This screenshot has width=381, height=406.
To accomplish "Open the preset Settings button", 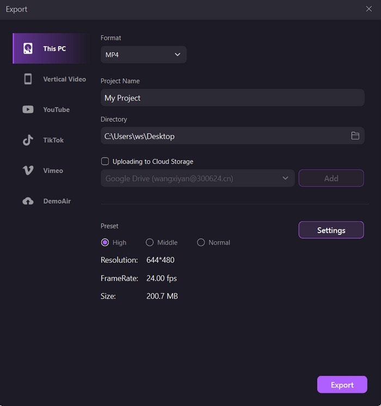I will click(x=331, y=230).
